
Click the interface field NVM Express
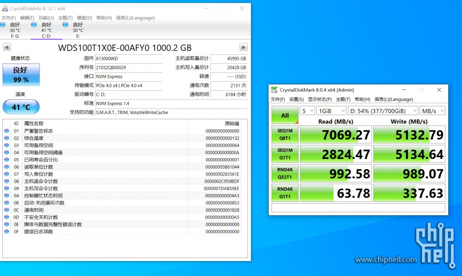point(129,76)
